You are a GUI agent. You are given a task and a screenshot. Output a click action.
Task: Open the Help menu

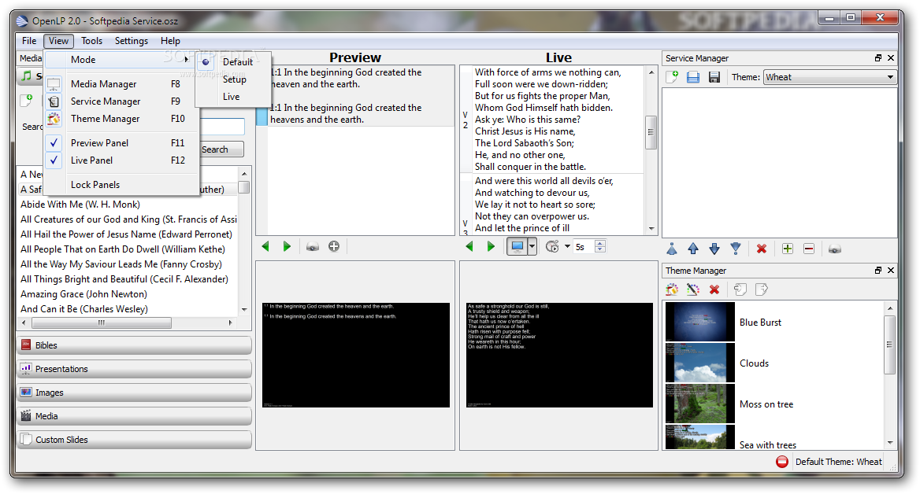(x=170, y=40)
